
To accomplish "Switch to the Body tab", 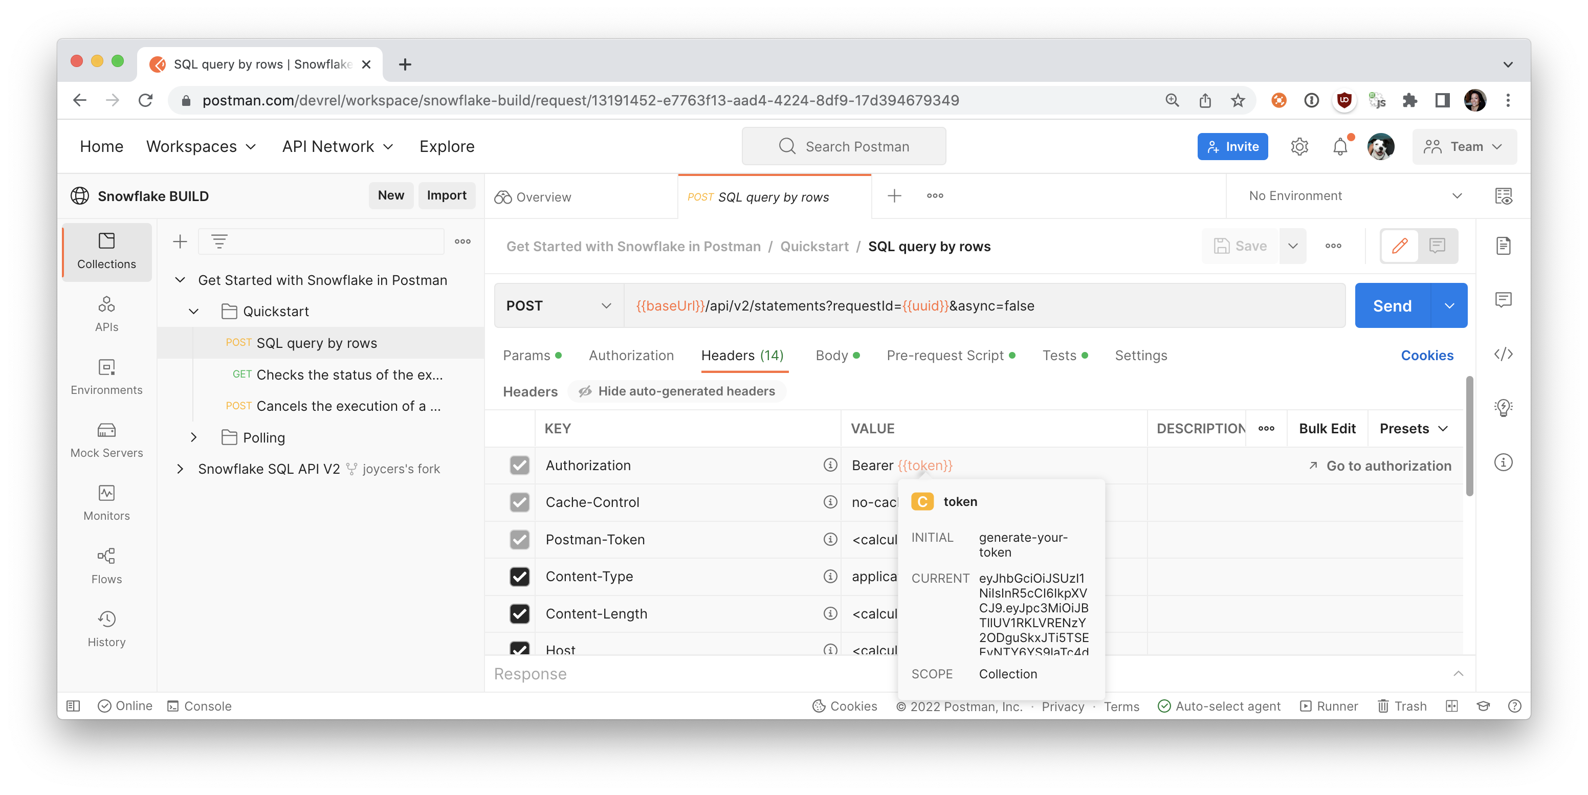I will point(831,356).
